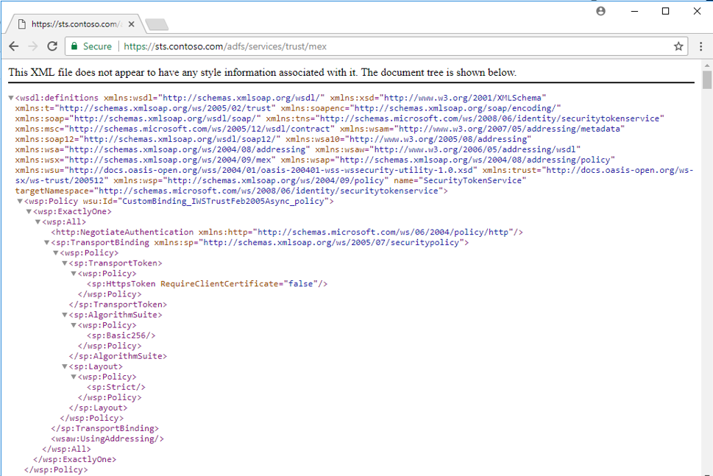The image size is (713, 476).
Task: Open a new tab with the new-tab button
Action: click(x=157, y=24)
